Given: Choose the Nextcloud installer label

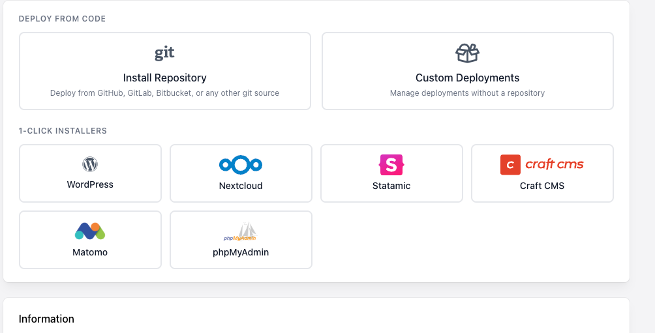Looking at the screenshot, I should (241, 186).
